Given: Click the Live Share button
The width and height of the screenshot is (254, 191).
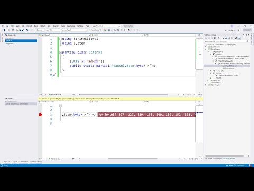Looking at the screenshot, I should point(230,30).
